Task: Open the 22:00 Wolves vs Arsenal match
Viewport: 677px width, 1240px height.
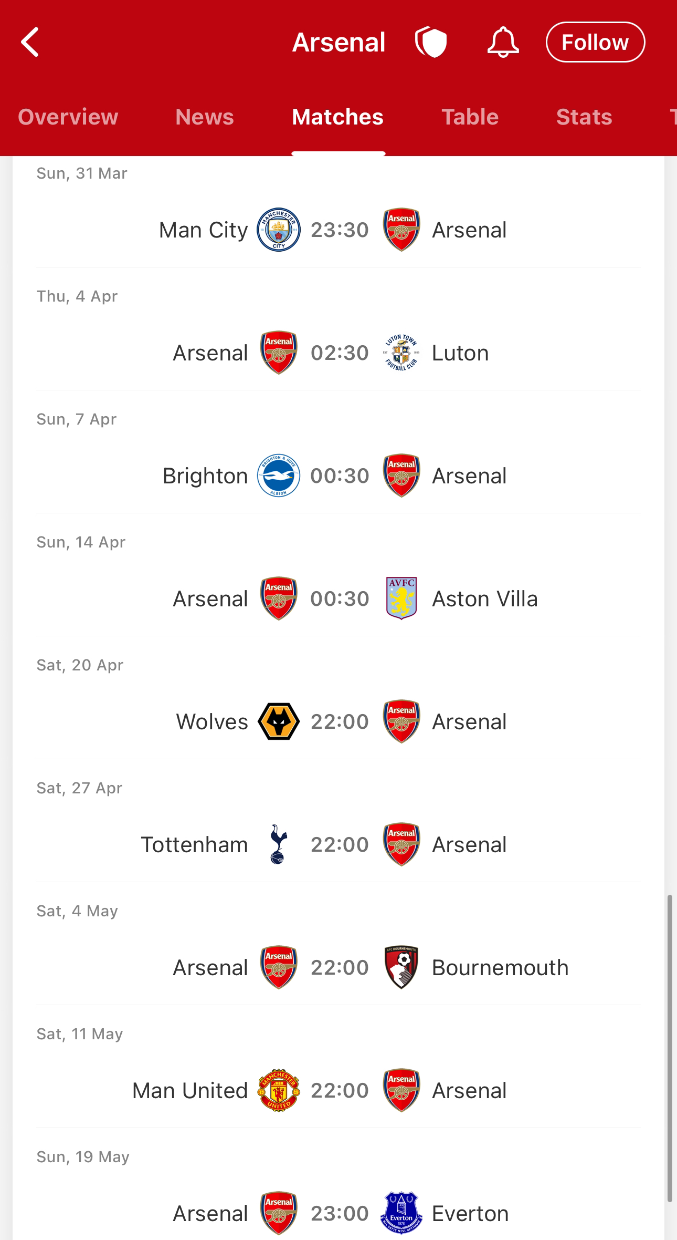Action: pos(338,721)
